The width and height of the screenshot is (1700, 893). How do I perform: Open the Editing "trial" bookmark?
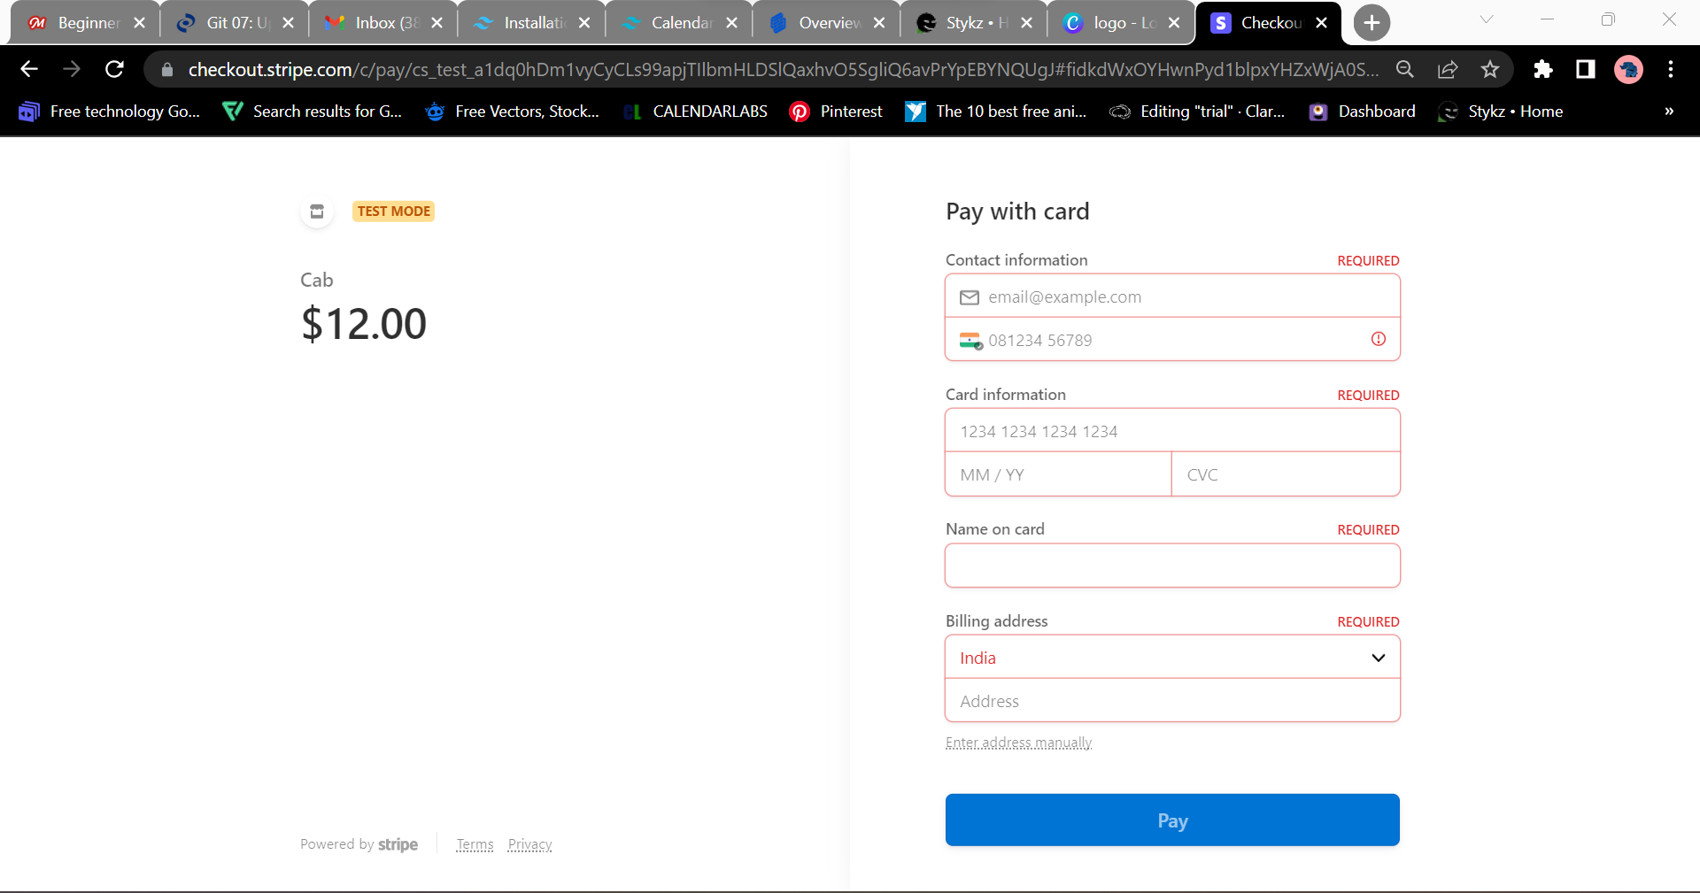point(1197,112)
